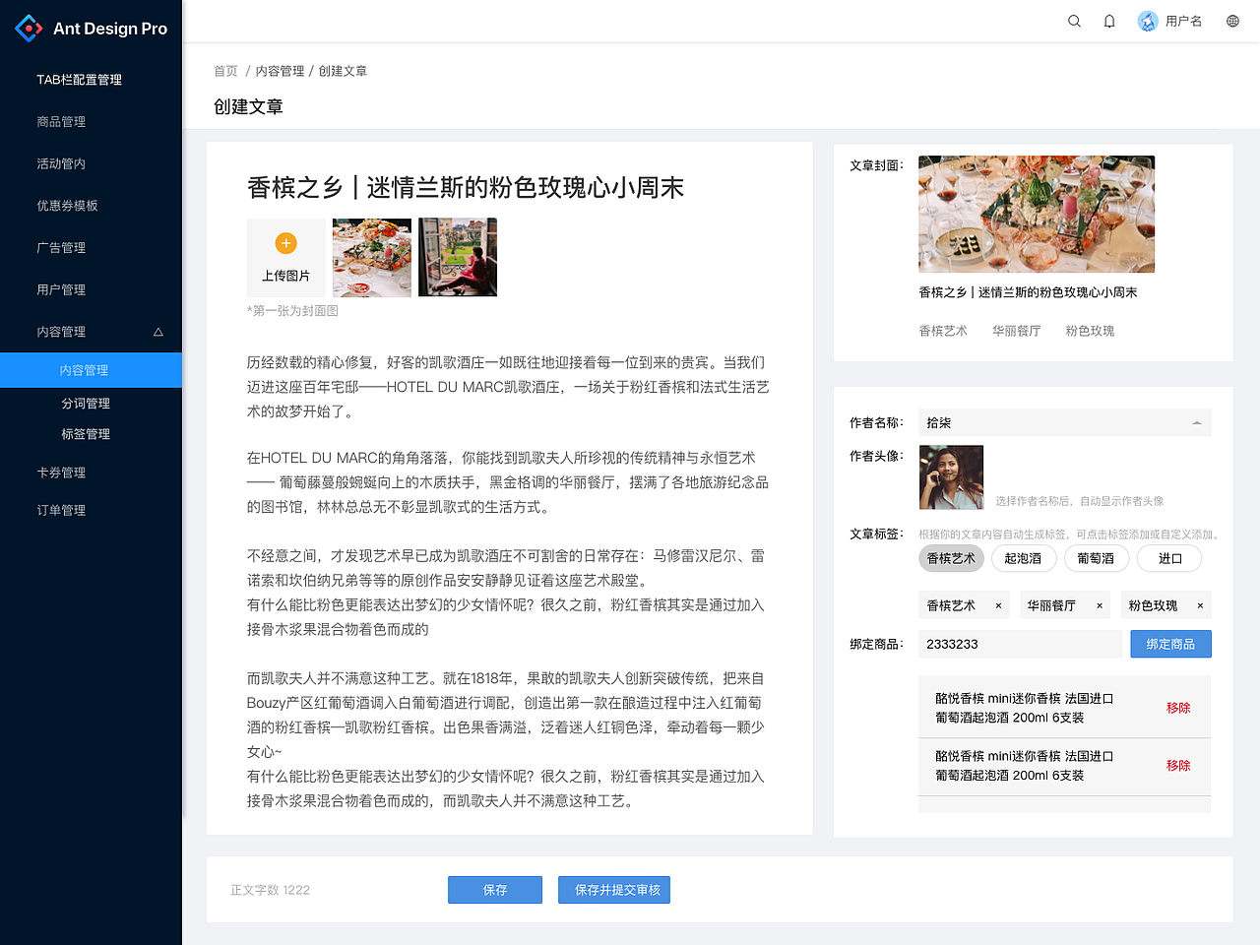Screen dimensions: 1260x945
Task: Click the search magnifier icon in top bar
Action: [x=1074, y=21]
